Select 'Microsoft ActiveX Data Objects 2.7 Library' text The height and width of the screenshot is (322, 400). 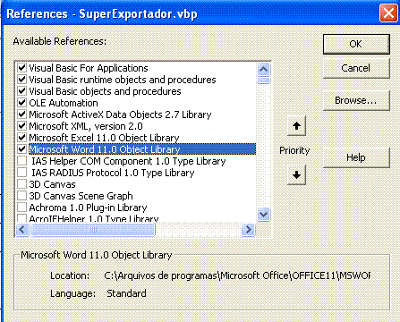120,114
